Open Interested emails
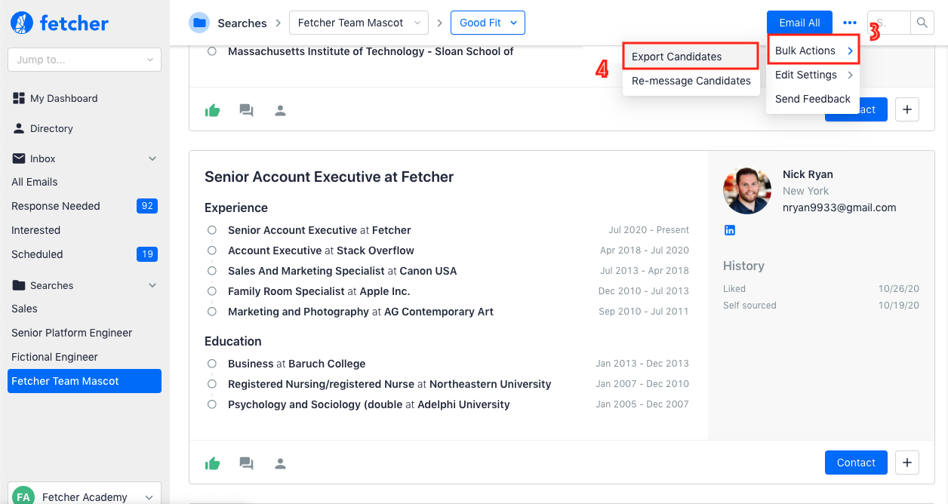Viewport: 948px width, 504px height. click(x=36, y=230)
